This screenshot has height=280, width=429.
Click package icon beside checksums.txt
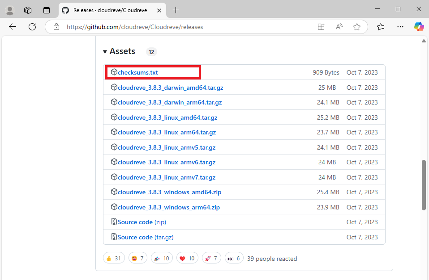point(114,72)
